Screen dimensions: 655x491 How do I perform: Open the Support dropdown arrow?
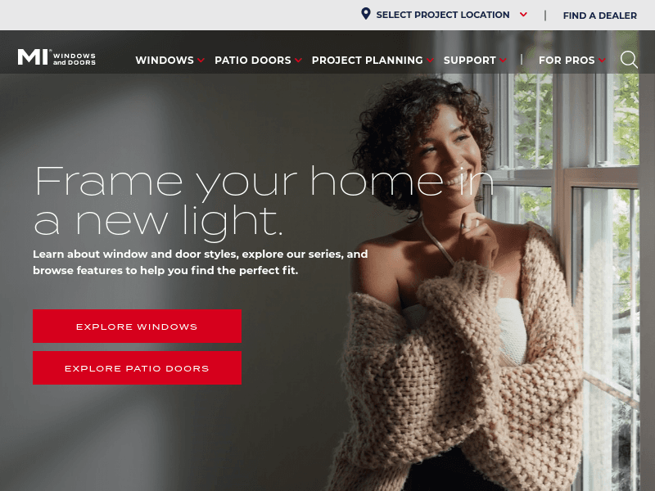click(503, 60)
